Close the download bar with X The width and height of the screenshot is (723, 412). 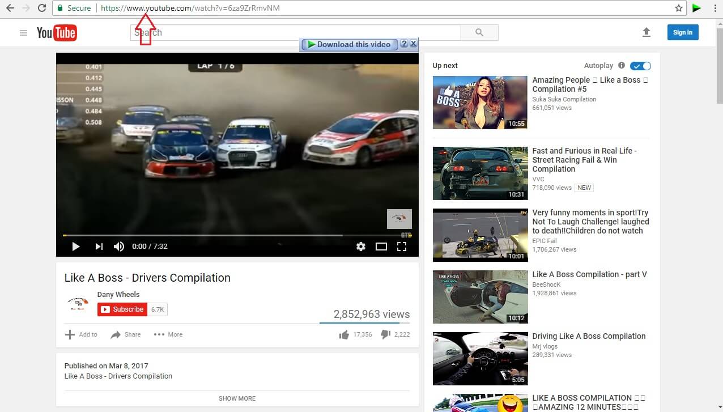tap(414, 44)
